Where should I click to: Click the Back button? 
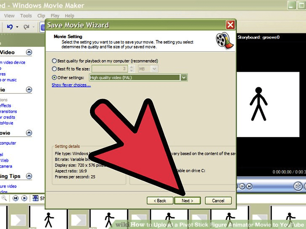[x=160, y=200]
